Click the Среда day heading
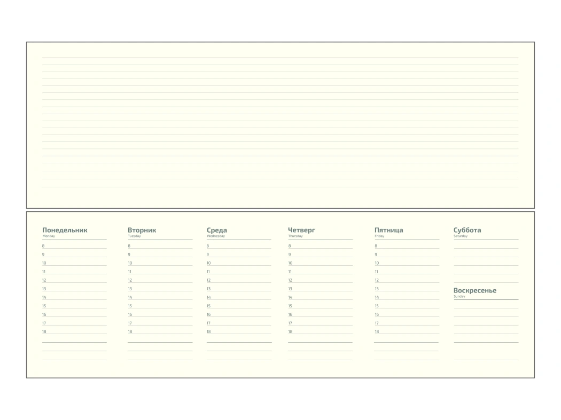This screenshot has height=420, width=561. 217,230
